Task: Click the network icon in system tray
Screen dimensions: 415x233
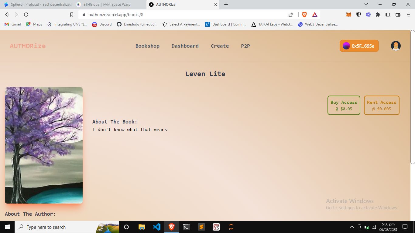Action: tap(374, 227)
